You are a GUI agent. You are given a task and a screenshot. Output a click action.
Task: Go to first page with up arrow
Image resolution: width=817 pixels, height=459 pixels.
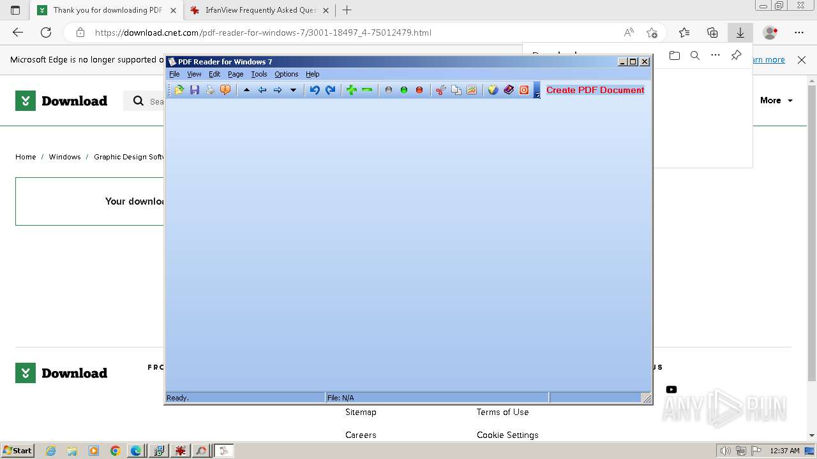[247, 90]
